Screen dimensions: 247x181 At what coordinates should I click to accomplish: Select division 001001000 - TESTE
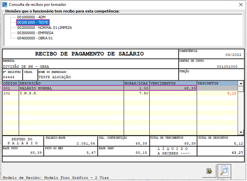pyautogui.click(x=33, y=22)
